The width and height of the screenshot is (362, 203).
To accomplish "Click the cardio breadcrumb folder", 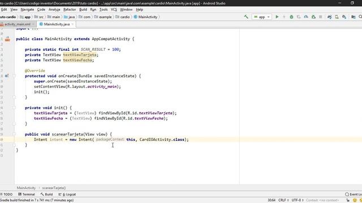I will 123,17.
